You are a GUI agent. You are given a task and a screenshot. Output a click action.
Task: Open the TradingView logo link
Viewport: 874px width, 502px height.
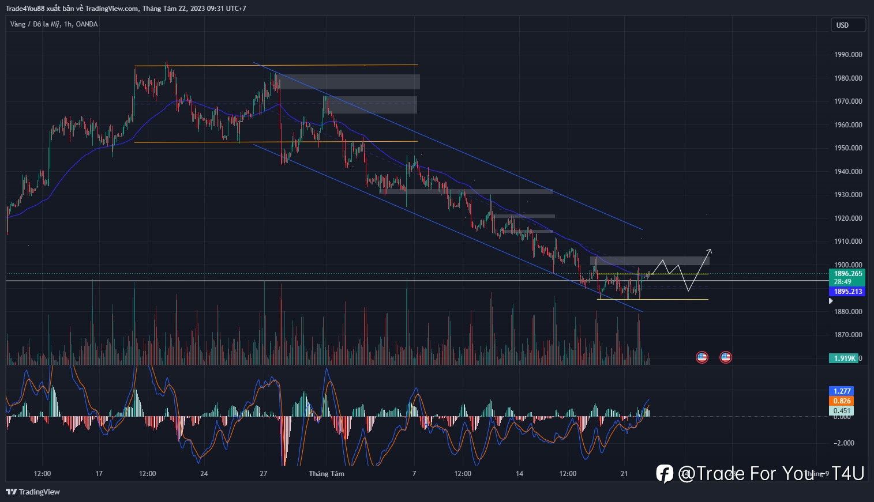click(x=33, y=492)
